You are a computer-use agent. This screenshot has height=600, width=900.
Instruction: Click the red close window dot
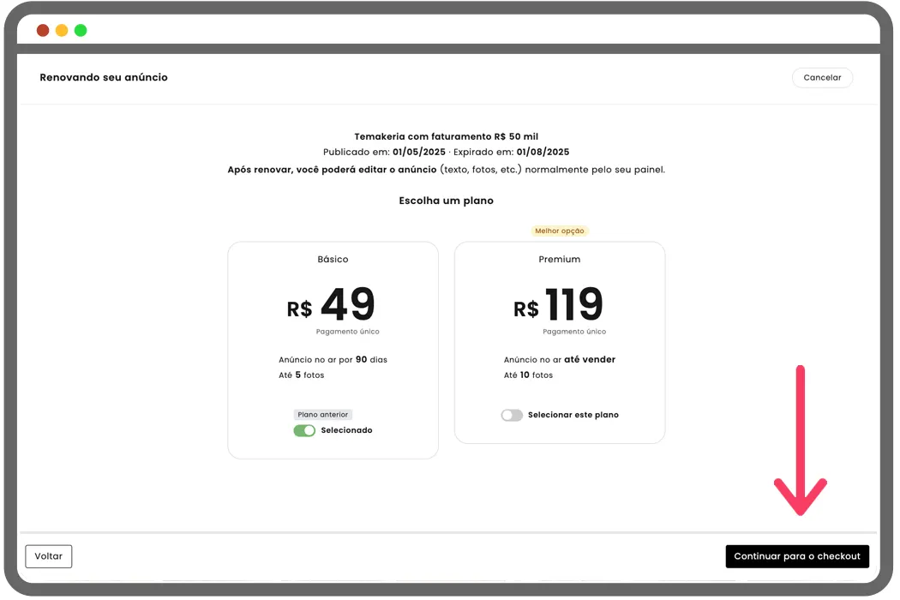pos(43,30)
